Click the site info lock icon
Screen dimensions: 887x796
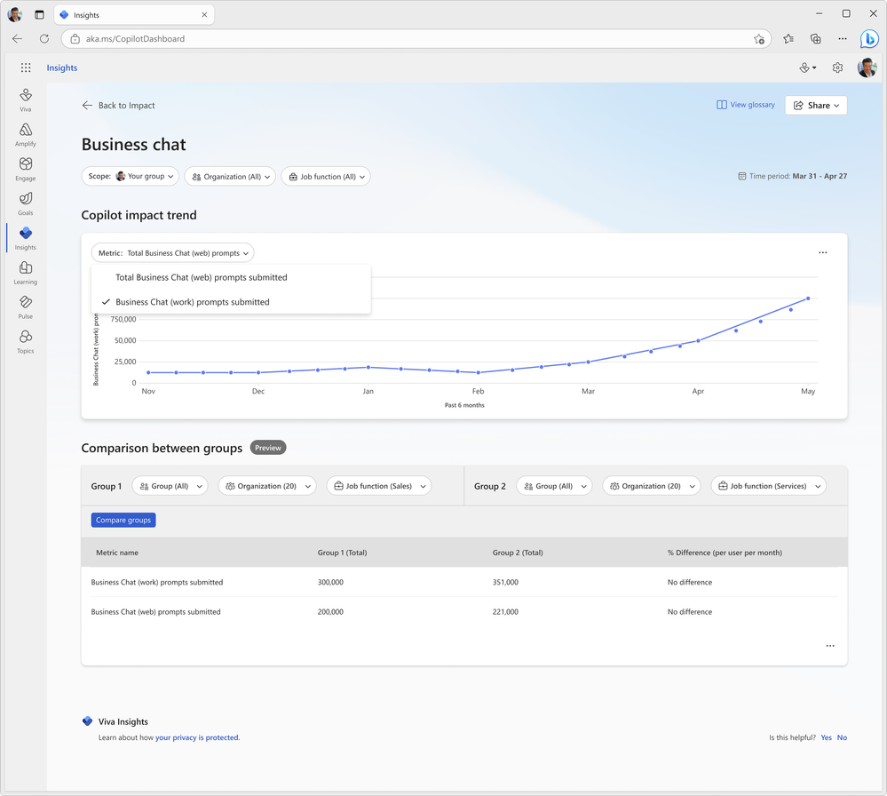coord(75,38)
